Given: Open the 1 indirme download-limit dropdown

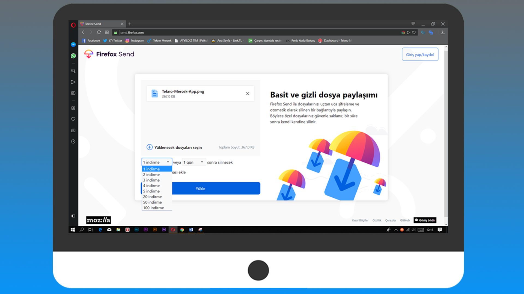Looking at the screenshot, I should pos(157,162).
